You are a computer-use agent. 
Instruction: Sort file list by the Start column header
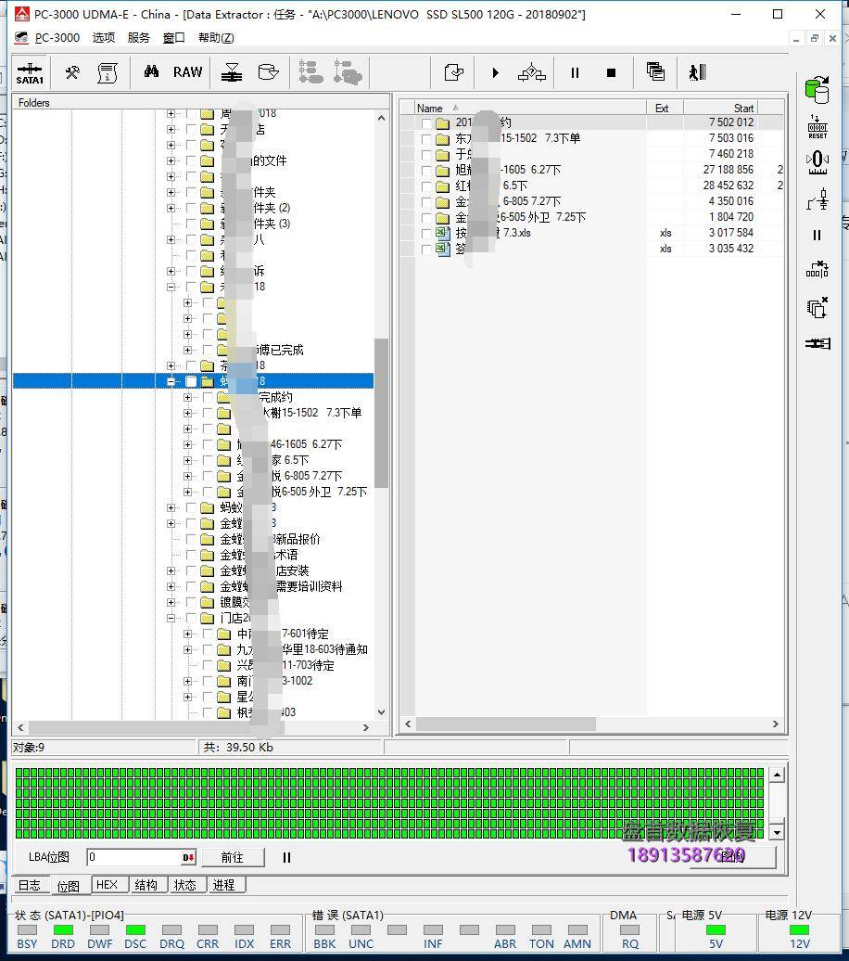732,108
